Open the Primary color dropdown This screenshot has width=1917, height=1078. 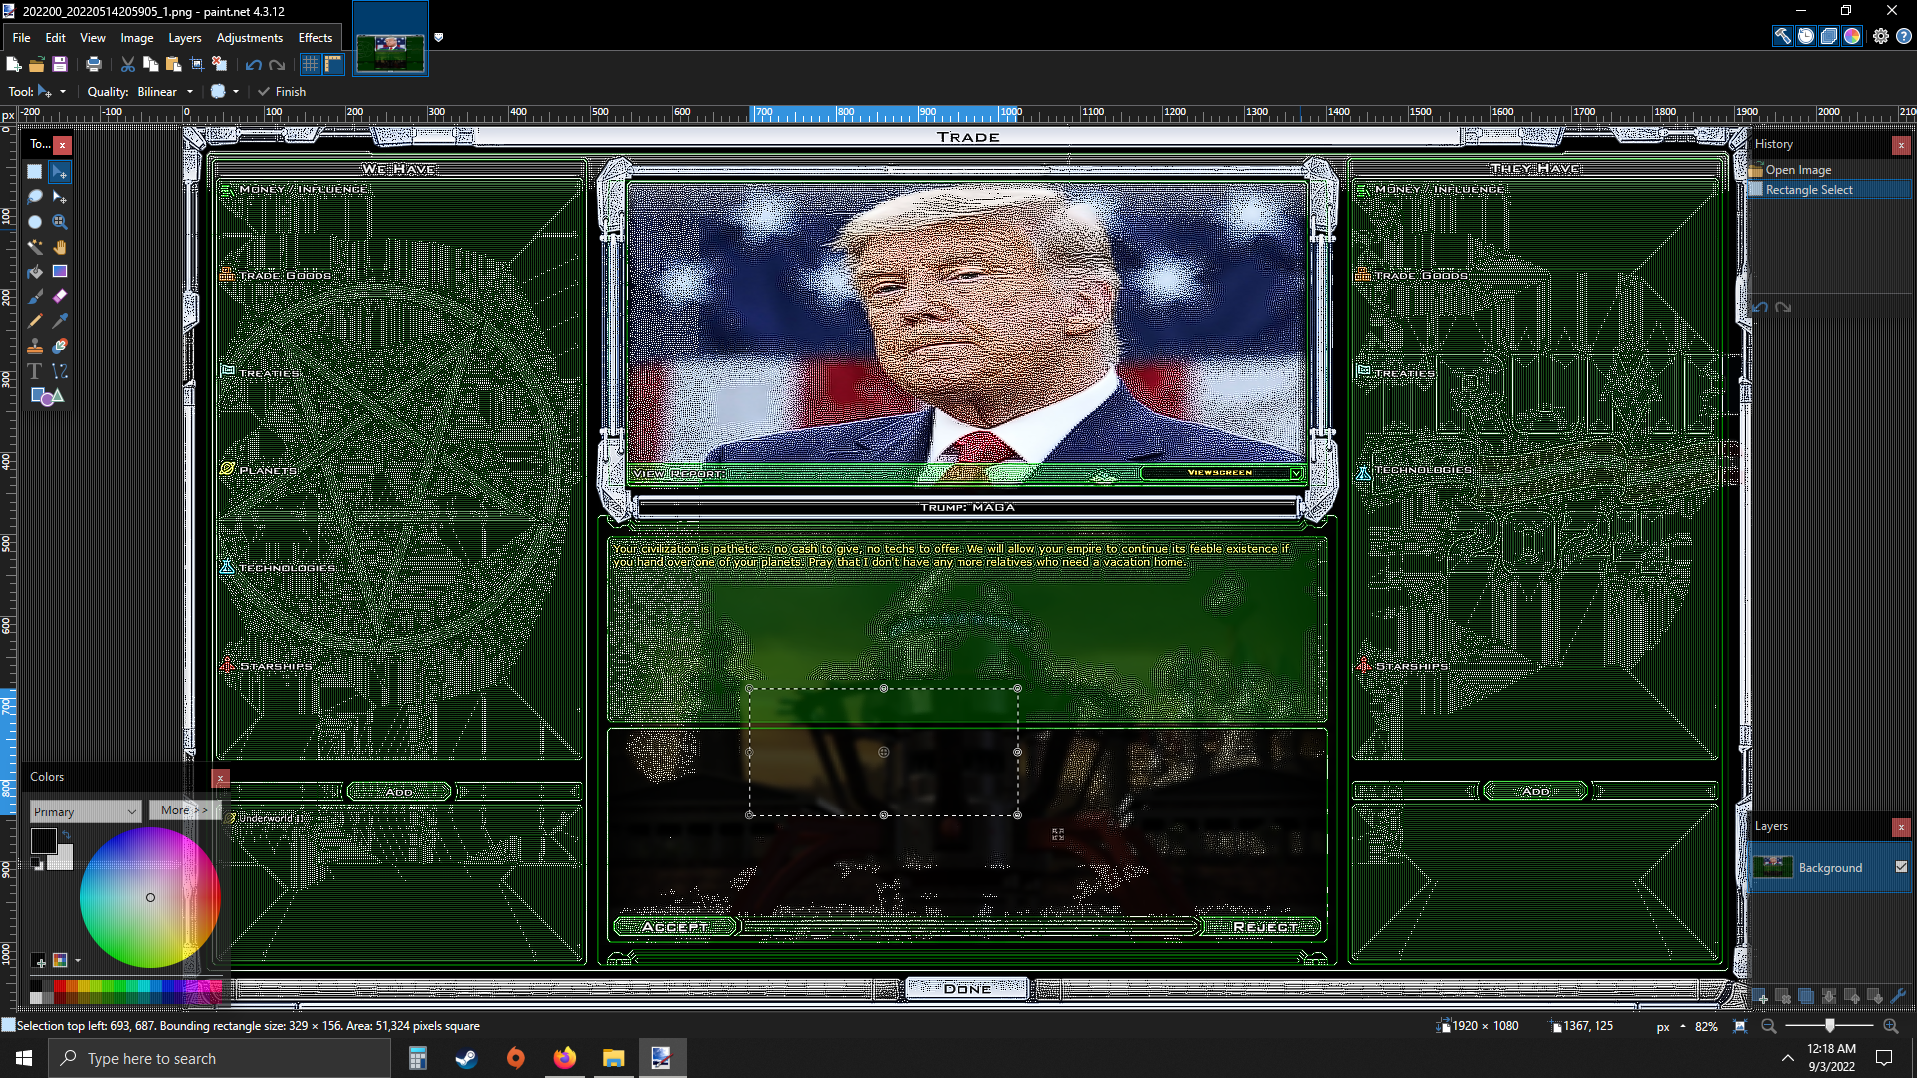(x=85, y=811)
